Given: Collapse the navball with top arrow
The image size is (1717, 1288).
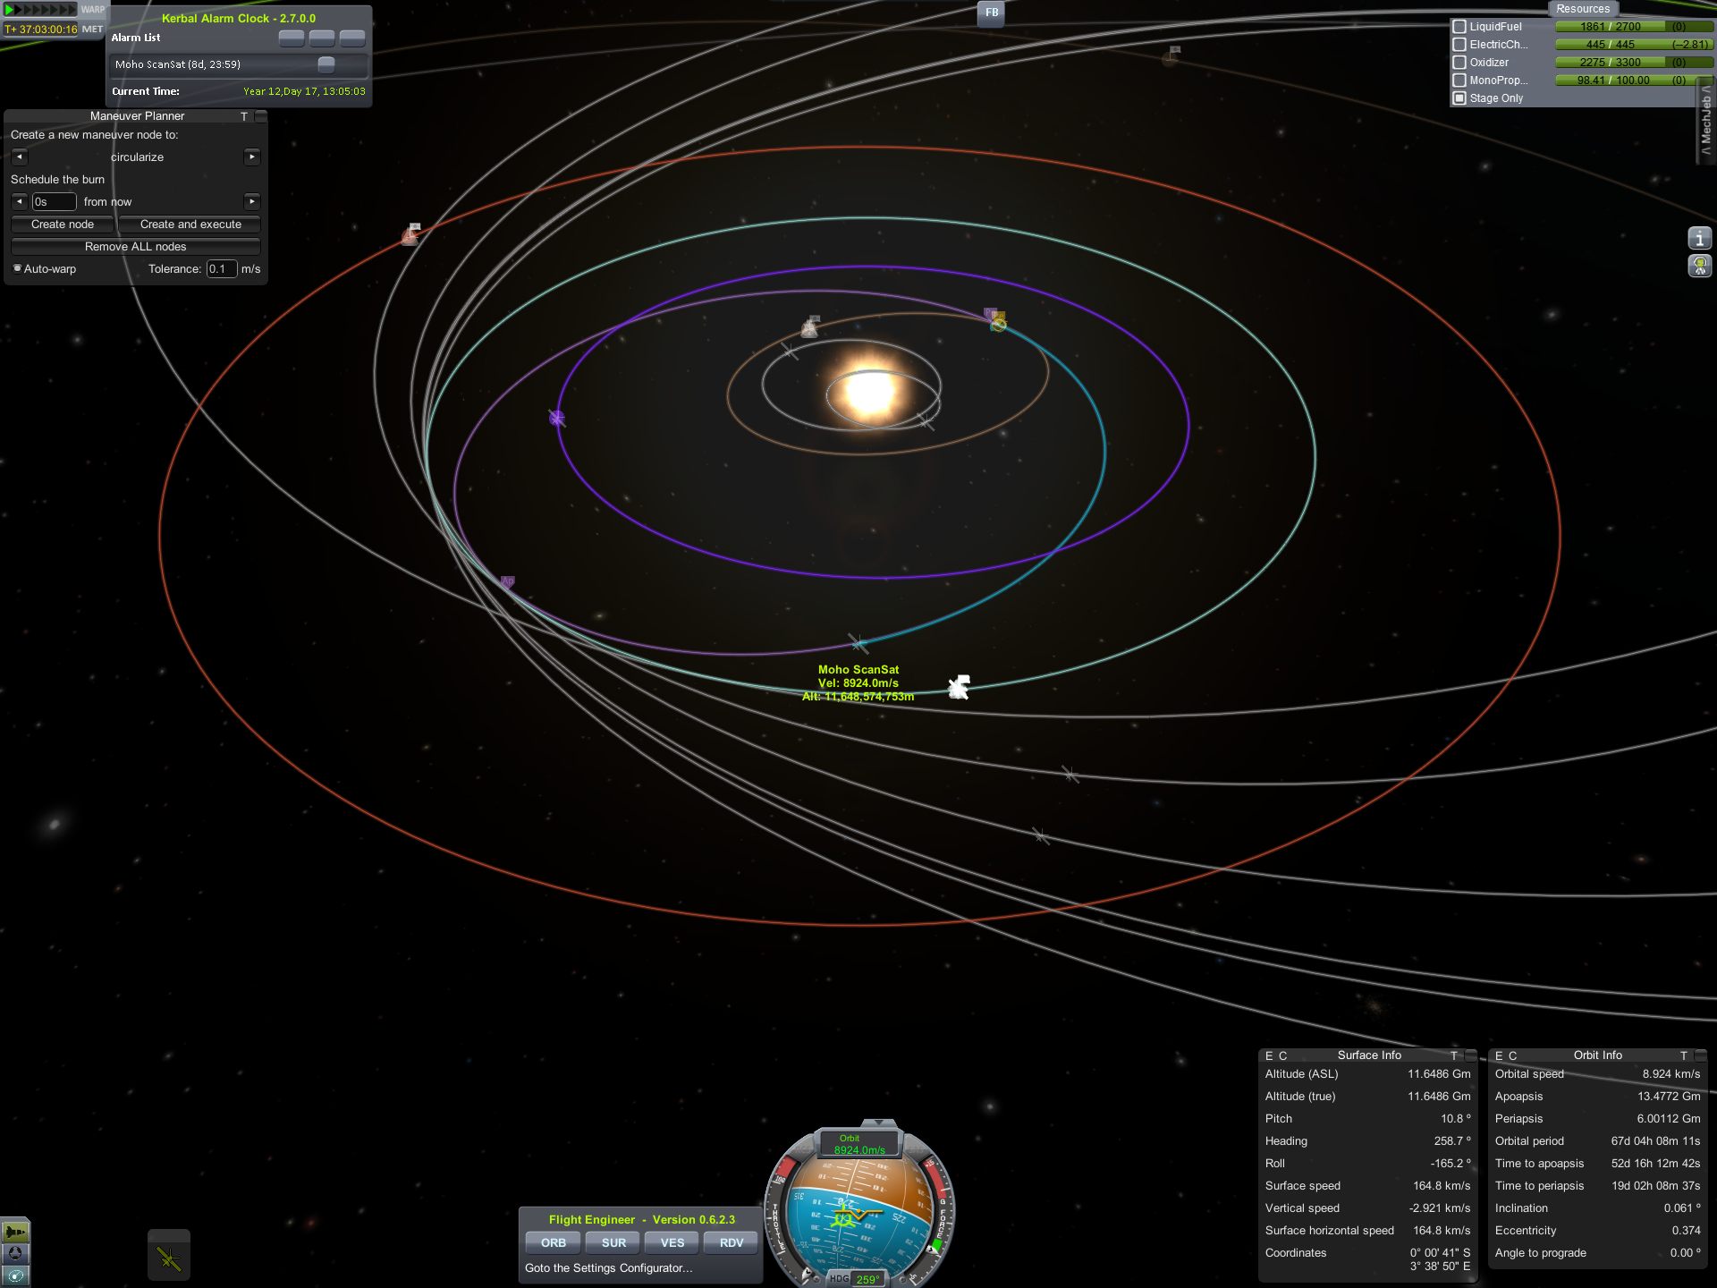Looking at the screenshot, I should tap(879, 1122).
